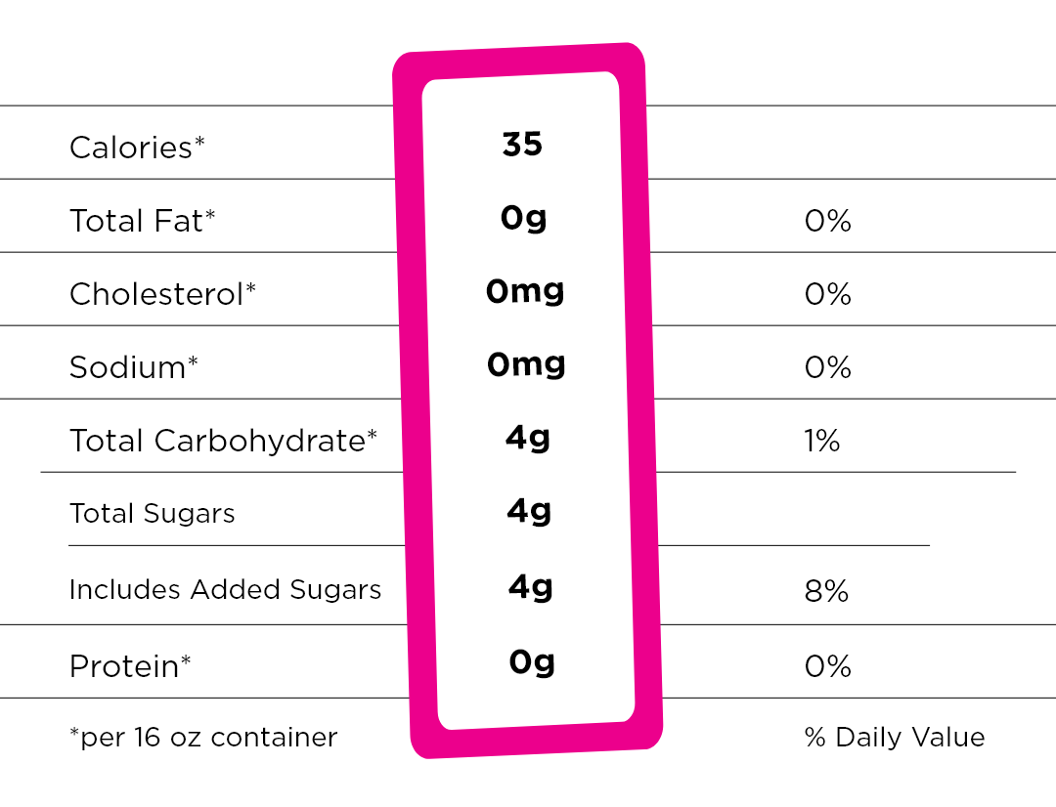Select the 4g value for Total Sugars
The image size is (1056, 807).
point(529,511)
